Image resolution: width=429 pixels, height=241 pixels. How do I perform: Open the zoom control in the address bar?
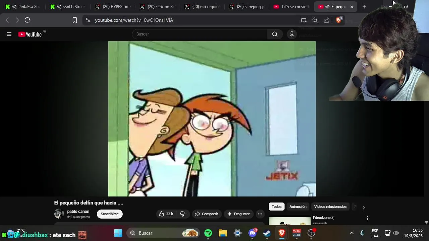(315, 20)
